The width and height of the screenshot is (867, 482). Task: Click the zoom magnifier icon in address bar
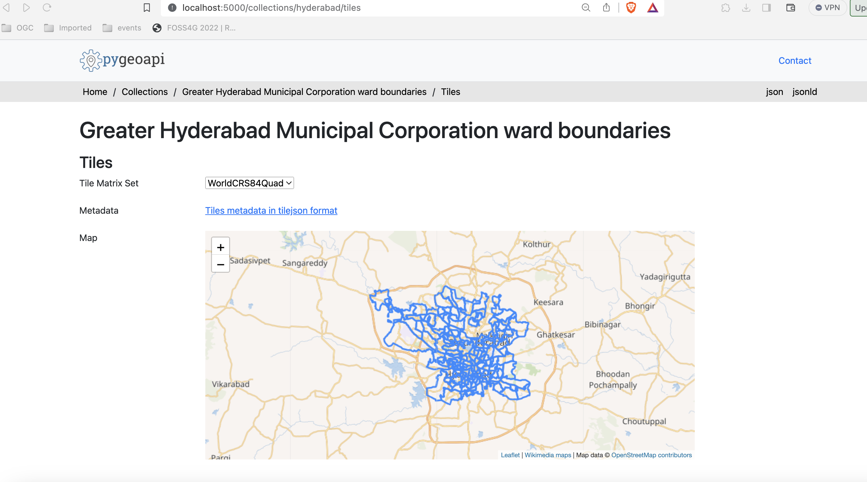point(586,7)
